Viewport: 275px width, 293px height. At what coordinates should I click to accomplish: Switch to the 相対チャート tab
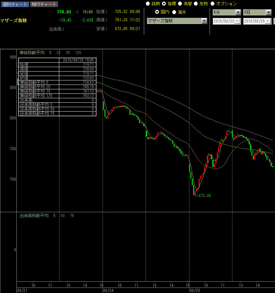[44, 4]
